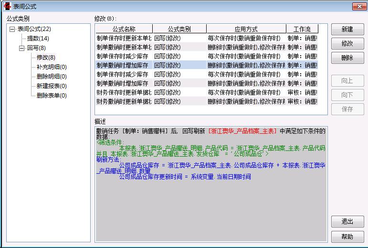Open help with 帮助 button
This screenshot has height=248, width=368.
tap(347, 237)
